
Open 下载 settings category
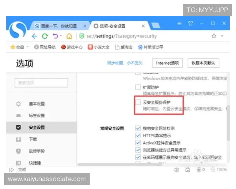41,139
